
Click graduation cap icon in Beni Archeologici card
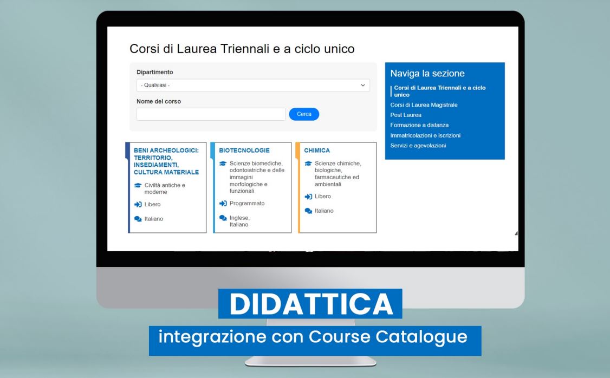tap(138, 186)
